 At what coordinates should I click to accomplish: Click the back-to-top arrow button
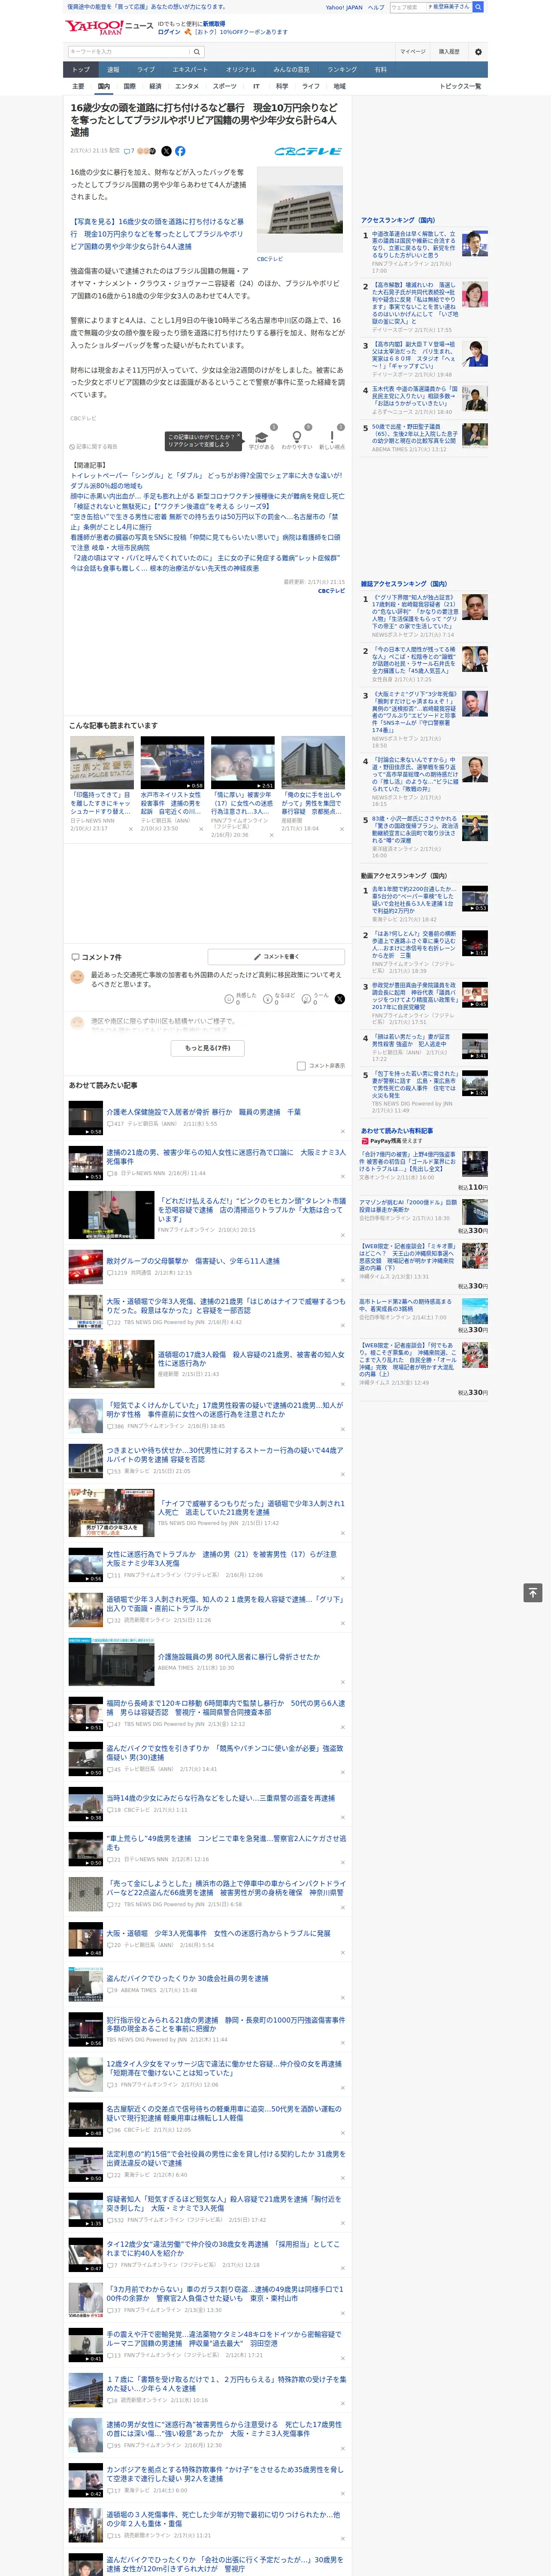(533, 1593)
